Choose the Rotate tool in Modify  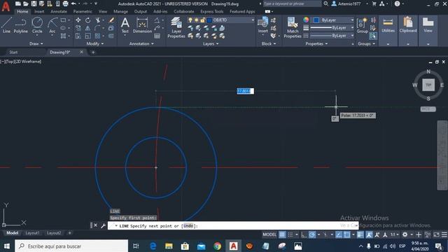[x=87, y=20]
